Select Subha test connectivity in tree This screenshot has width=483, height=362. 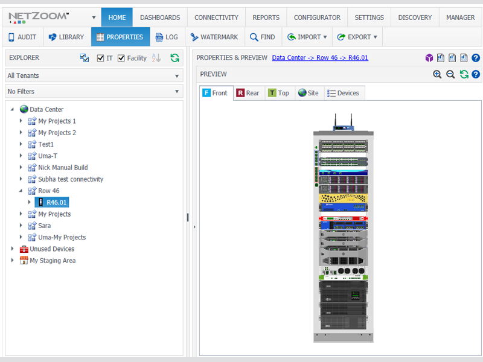pos(71,179)
